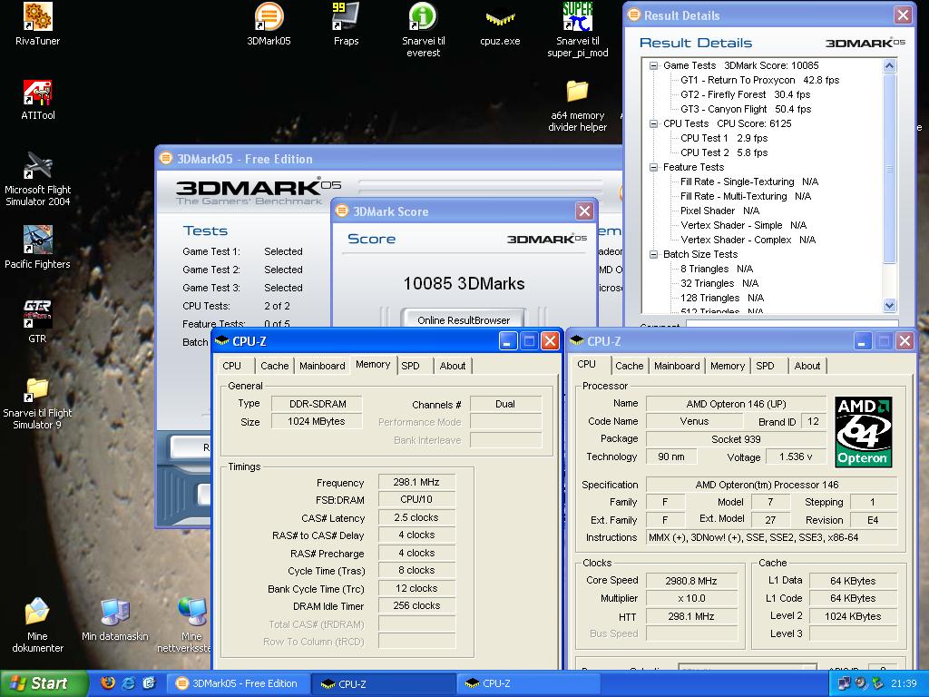929x697 pixels.
Task: Select CPU Test 1 2.9 fps row
Action: pyautogui.click(x=723, y=138)
